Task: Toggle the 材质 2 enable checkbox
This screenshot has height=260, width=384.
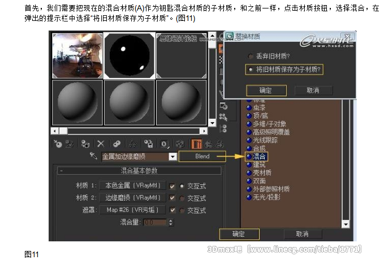Action: point(172,198)
